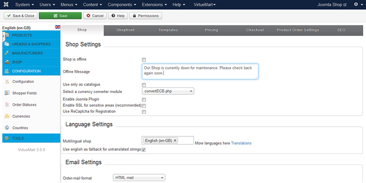The height and width of the screenshot is (183, 366).
Task: Click the British flag language icon
Action: (58, 27)
